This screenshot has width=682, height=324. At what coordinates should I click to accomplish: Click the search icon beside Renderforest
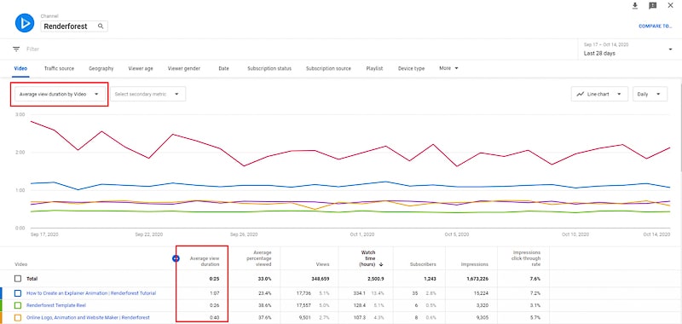pyautogui.click(x=101, y=26)
